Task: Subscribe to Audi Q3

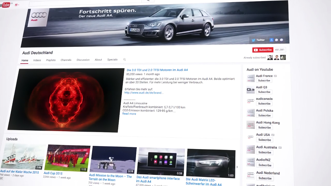Action: pyautogui.click(x=264, y=92)
